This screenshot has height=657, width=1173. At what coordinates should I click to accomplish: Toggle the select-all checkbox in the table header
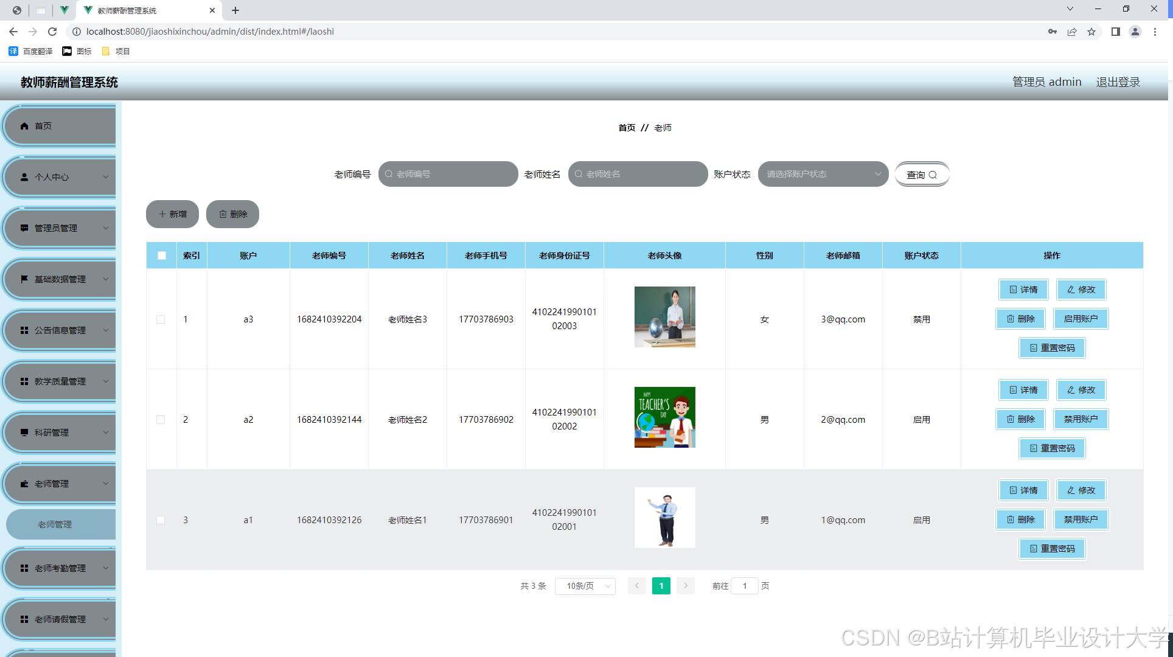click(x=162, y=255)
